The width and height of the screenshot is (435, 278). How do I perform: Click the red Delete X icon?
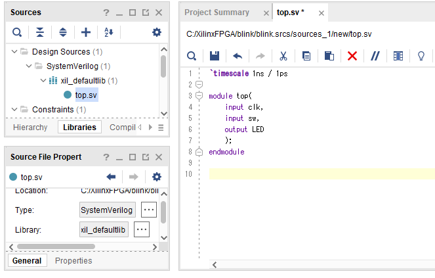352,57
